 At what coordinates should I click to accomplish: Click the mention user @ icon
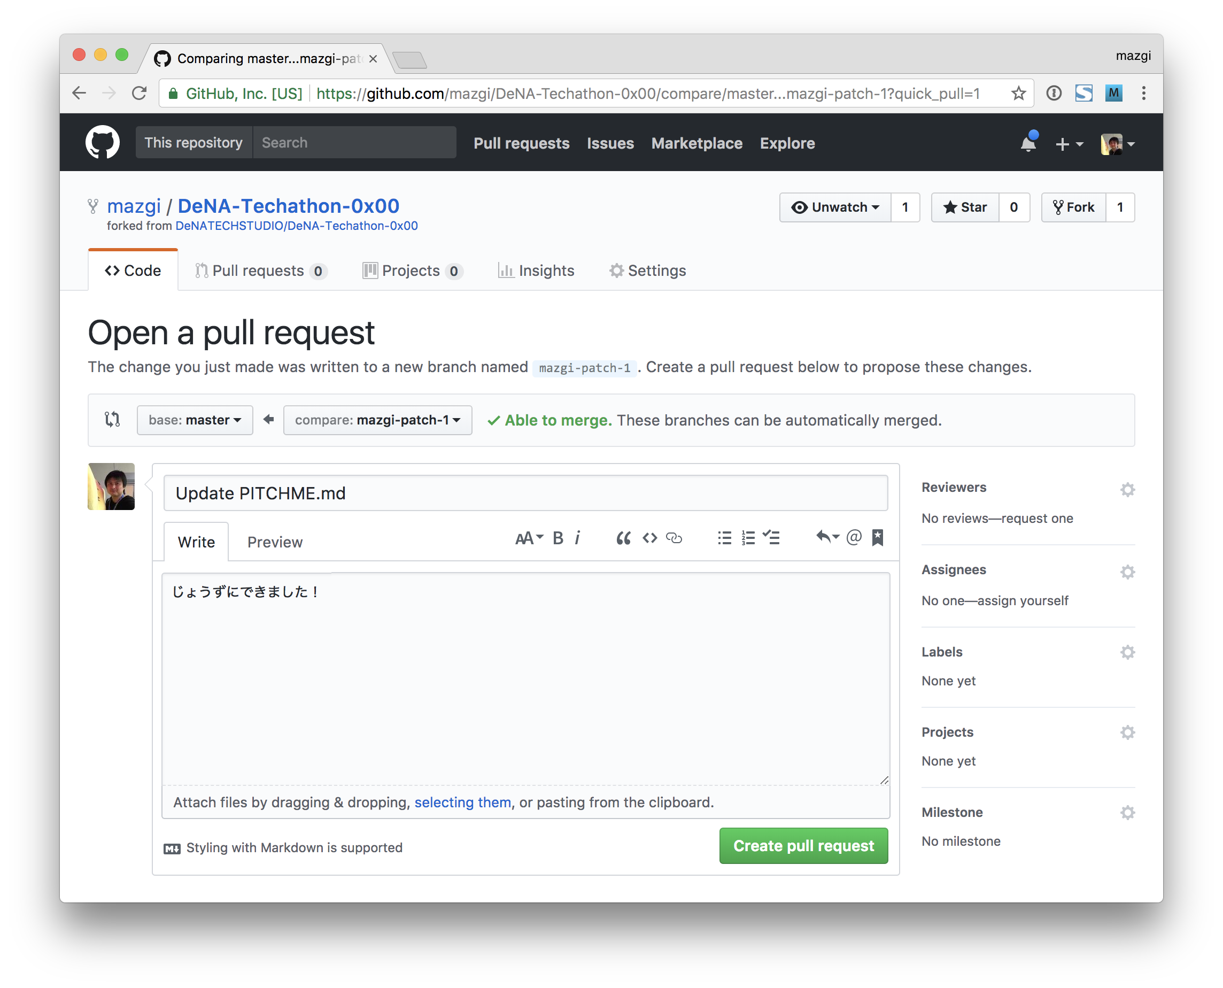854,537
